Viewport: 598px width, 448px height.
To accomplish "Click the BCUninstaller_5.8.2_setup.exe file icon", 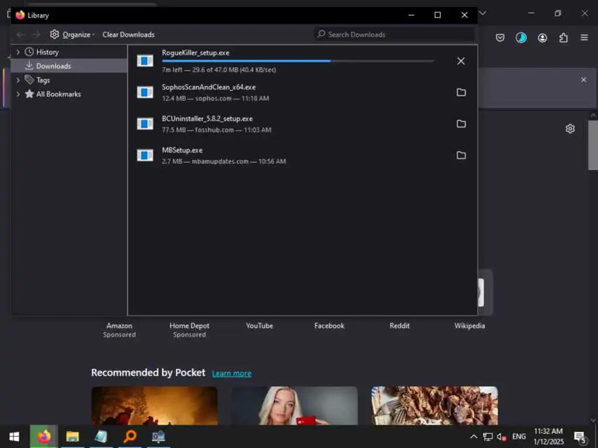I will tap(145, 124).
